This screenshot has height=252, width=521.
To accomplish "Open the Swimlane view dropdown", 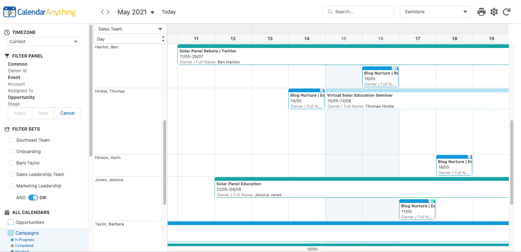I will point(435,12).
